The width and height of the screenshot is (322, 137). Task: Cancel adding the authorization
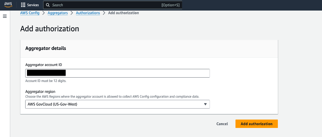click(222, 124)
